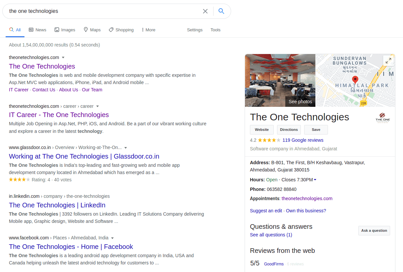Screen dimensions: 403x272
Task: Switch to the Shopping tab
Action: (121, 30)
